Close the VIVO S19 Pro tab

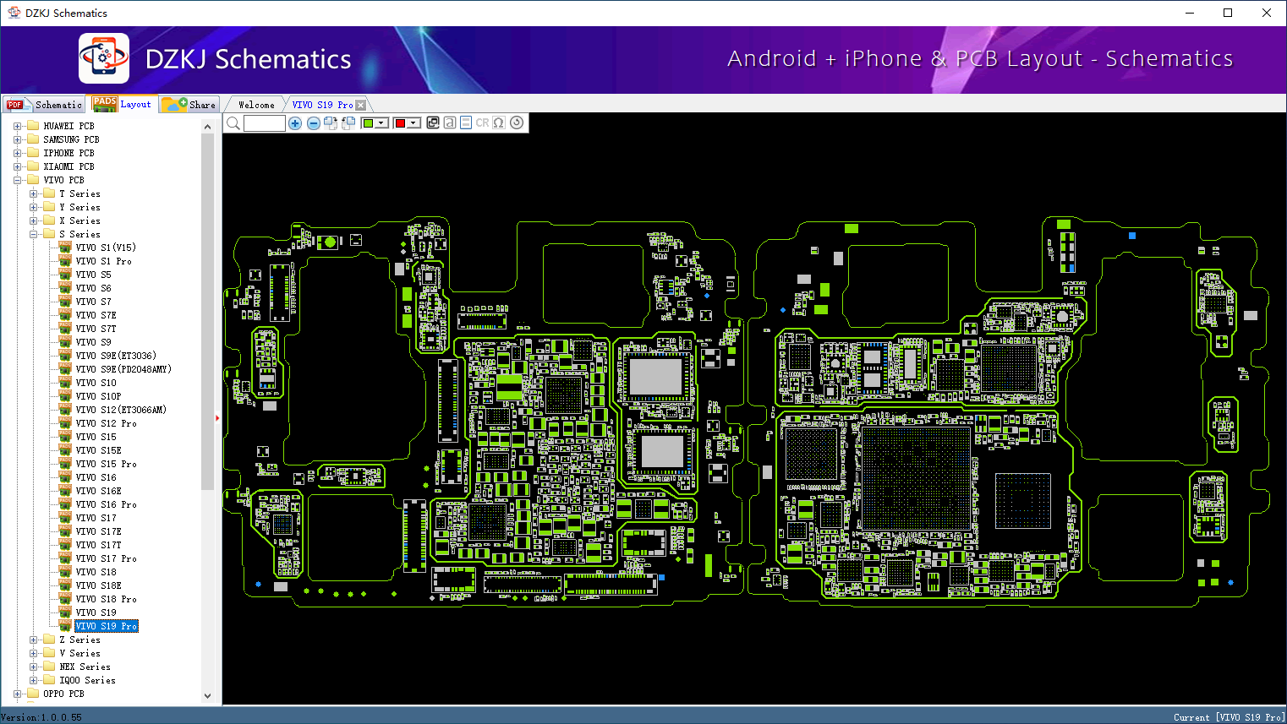[361, 105]
